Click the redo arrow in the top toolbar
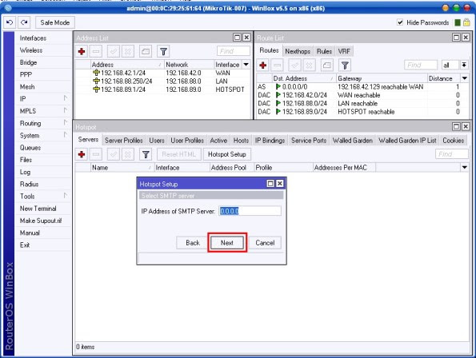476x358 pixels. click(24, 22)
